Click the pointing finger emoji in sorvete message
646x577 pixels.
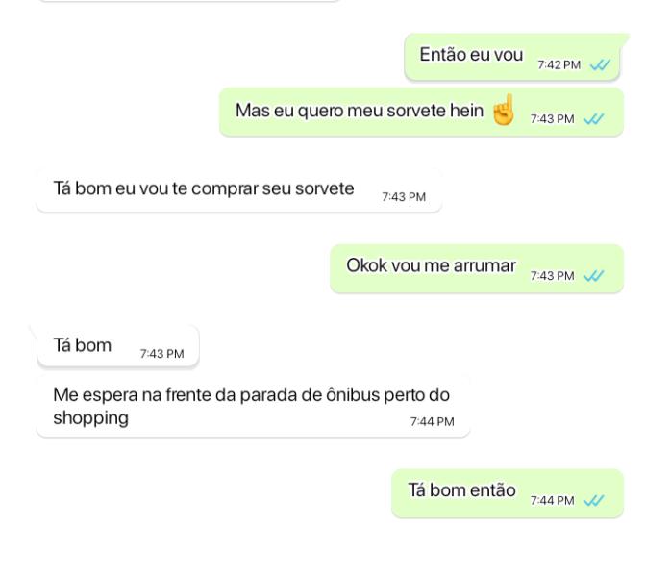tap(503, 112)
